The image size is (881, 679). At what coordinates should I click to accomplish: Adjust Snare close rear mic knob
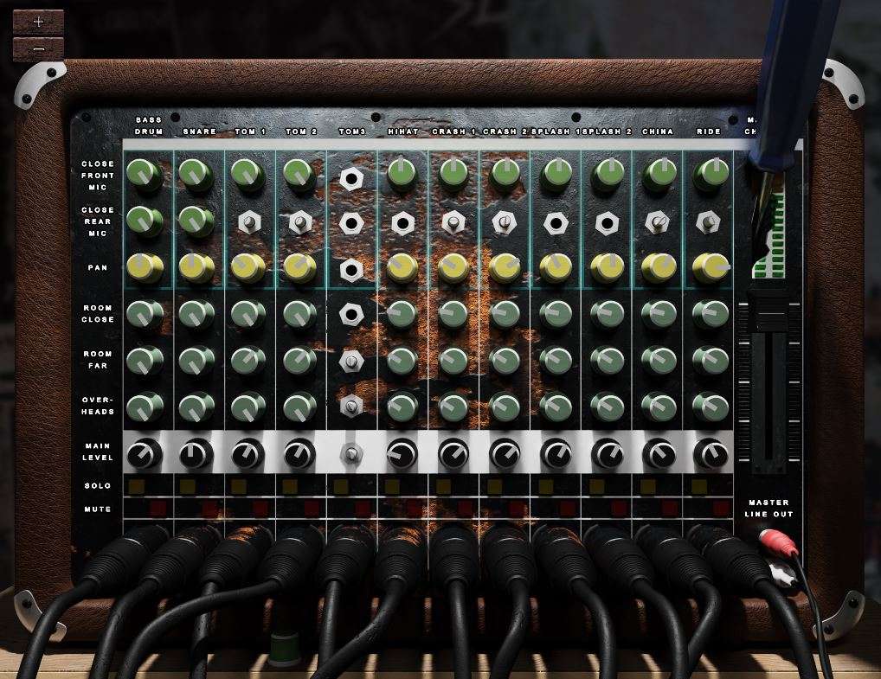click(196, 221)
